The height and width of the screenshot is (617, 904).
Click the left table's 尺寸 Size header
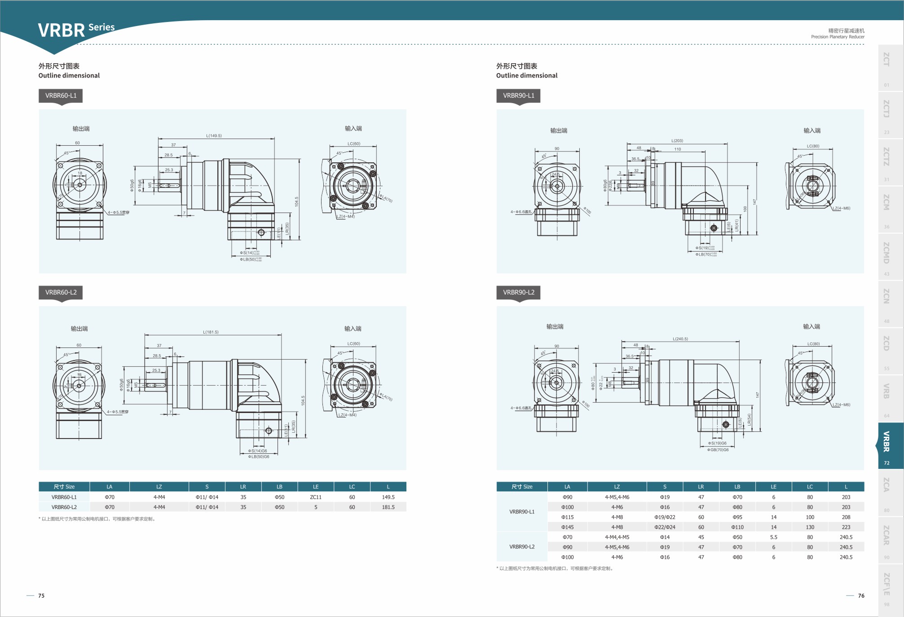click(x=64, y=487)
